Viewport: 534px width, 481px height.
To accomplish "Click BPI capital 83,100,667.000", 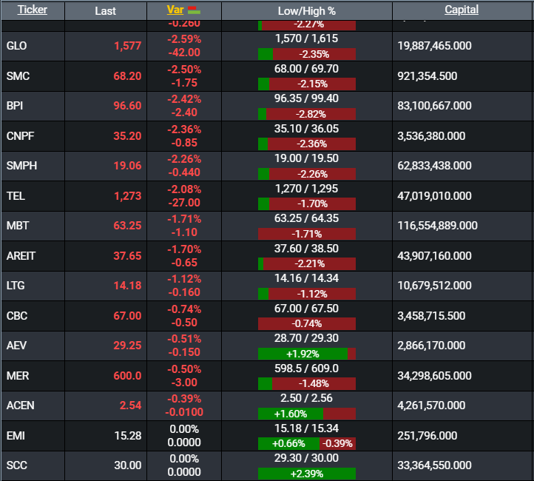I will 435,106.
